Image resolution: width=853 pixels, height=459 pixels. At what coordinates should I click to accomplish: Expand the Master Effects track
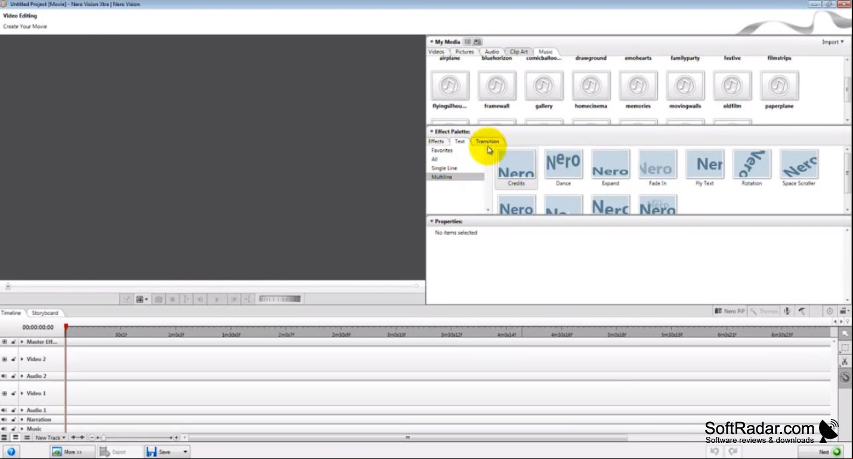click(x=22, y=342)
